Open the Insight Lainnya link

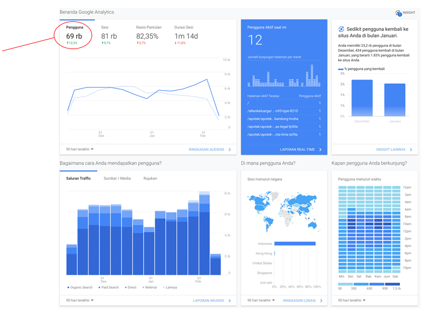click(391, 150)
